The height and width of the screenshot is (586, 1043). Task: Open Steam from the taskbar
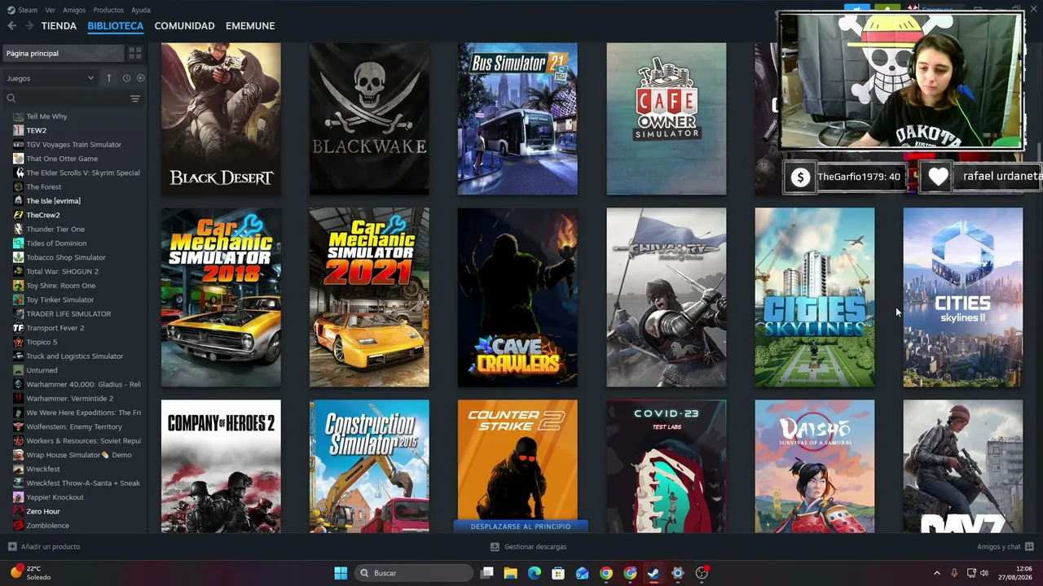coord(654,573)
